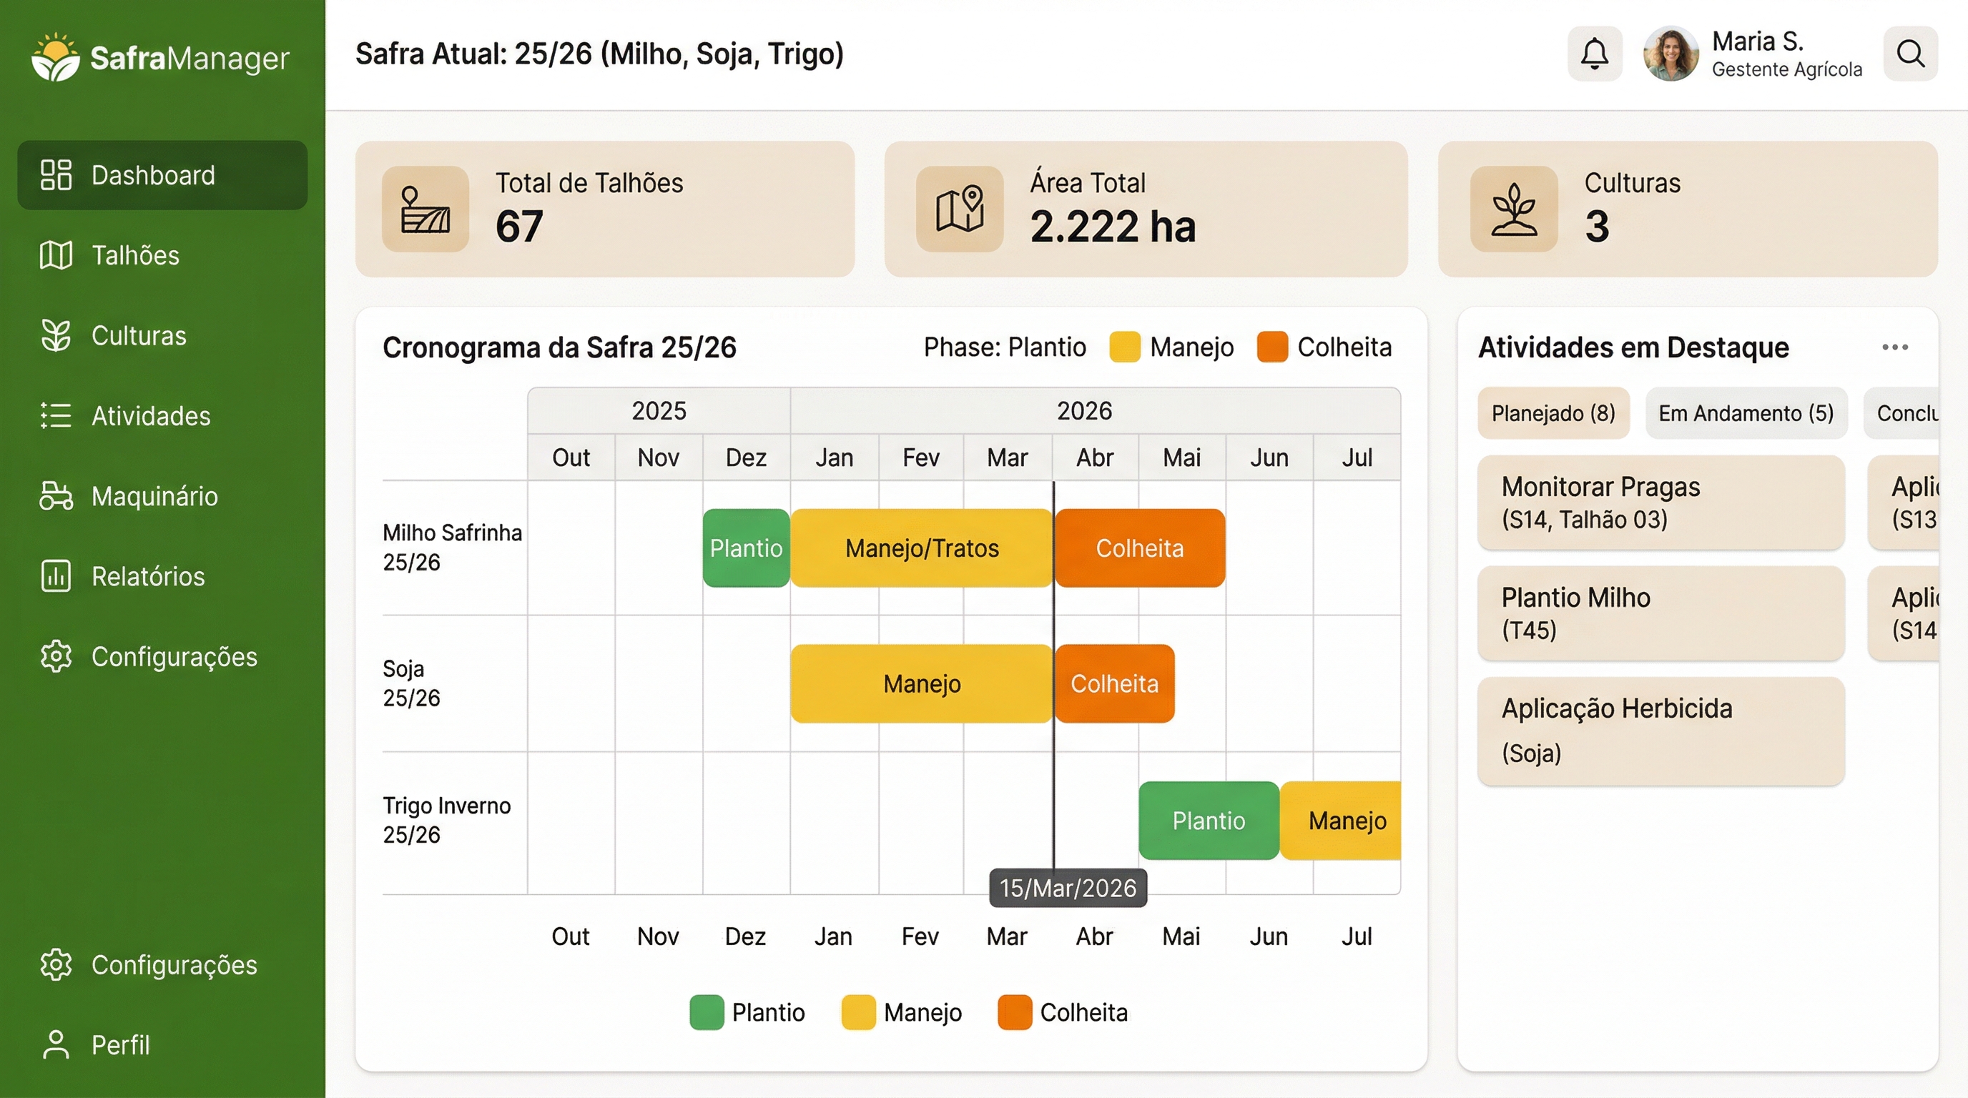Switch to the Em Andamento (5) tab
This screenshot has width=1968, height=1098.
coord(1746,413)
